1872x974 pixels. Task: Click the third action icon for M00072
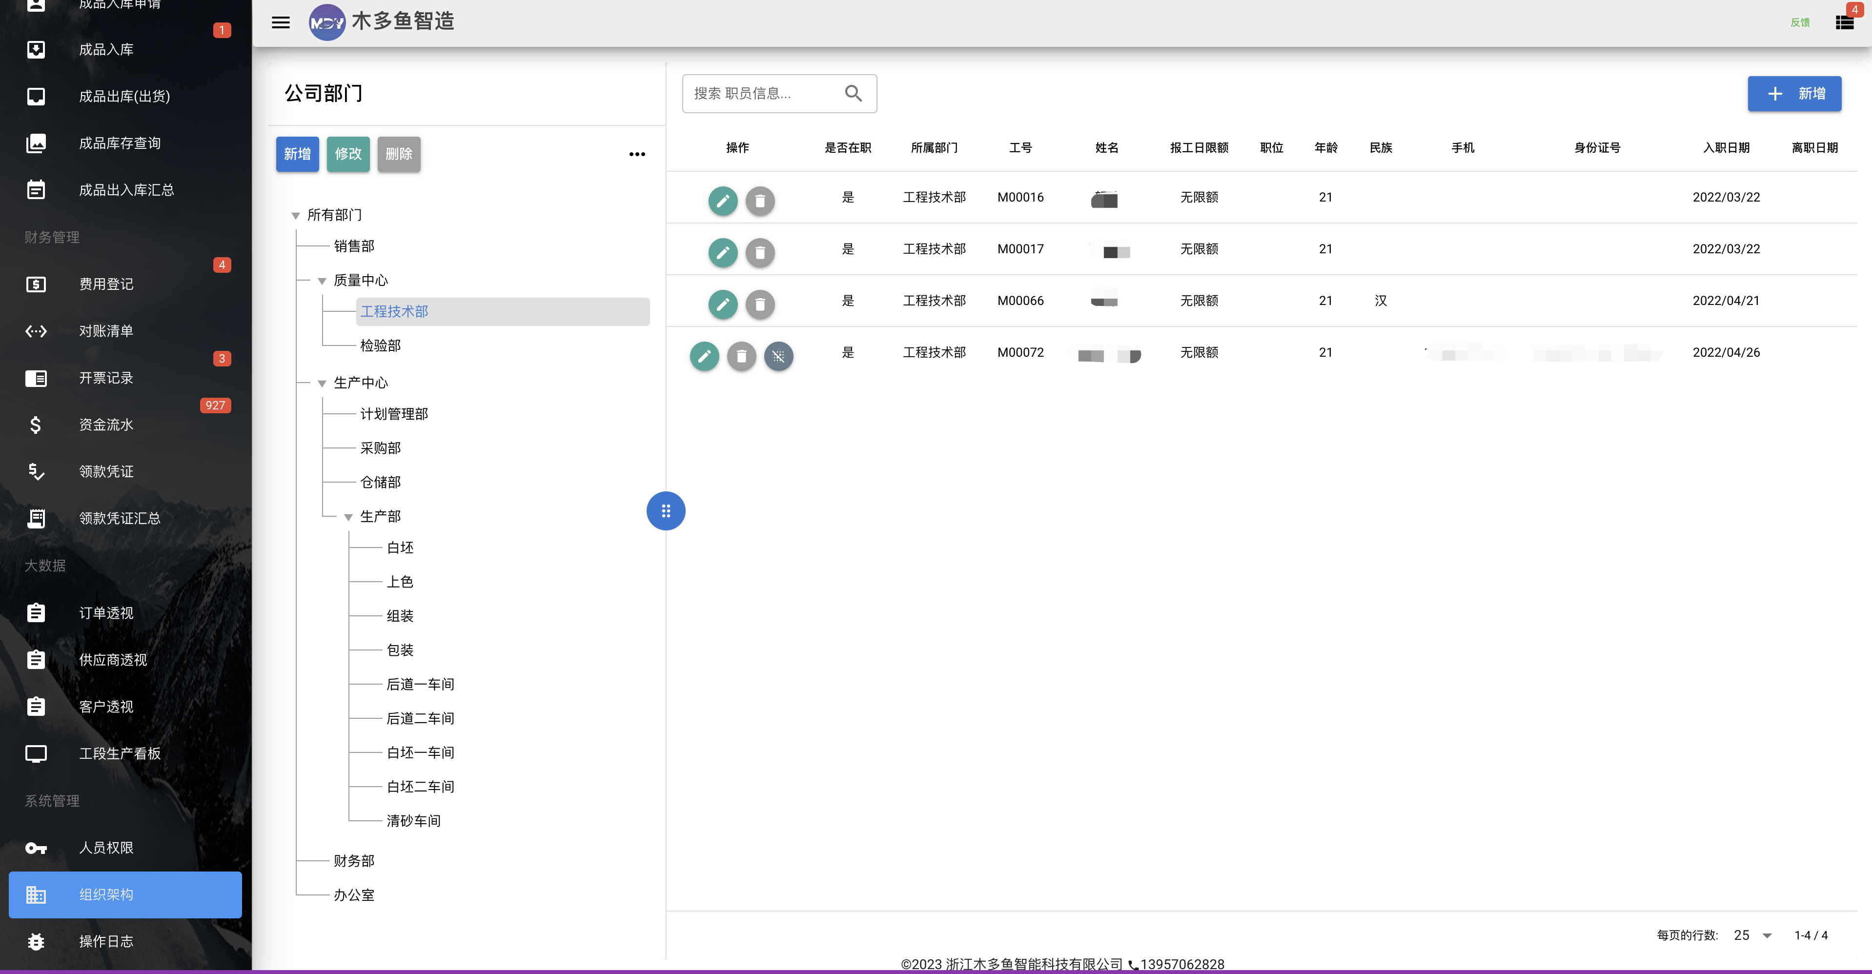tap(778, 356)
